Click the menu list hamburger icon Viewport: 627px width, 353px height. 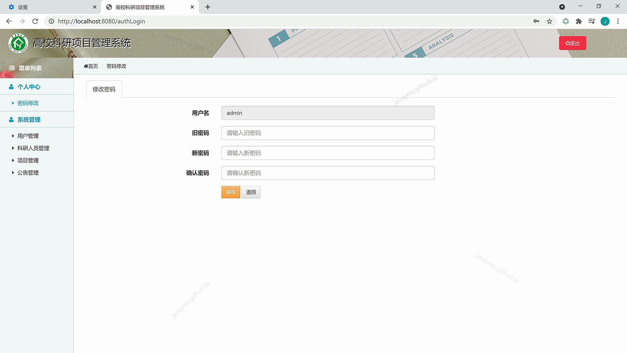(x=12, y=68)
